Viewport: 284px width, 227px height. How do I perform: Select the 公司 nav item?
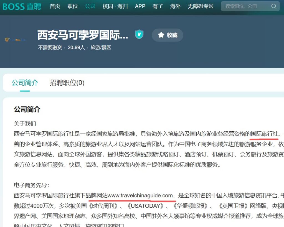[90, 6]
